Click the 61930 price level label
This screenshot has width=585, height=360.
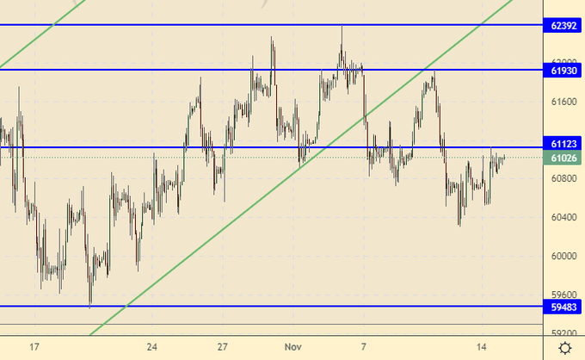[563, 71]
